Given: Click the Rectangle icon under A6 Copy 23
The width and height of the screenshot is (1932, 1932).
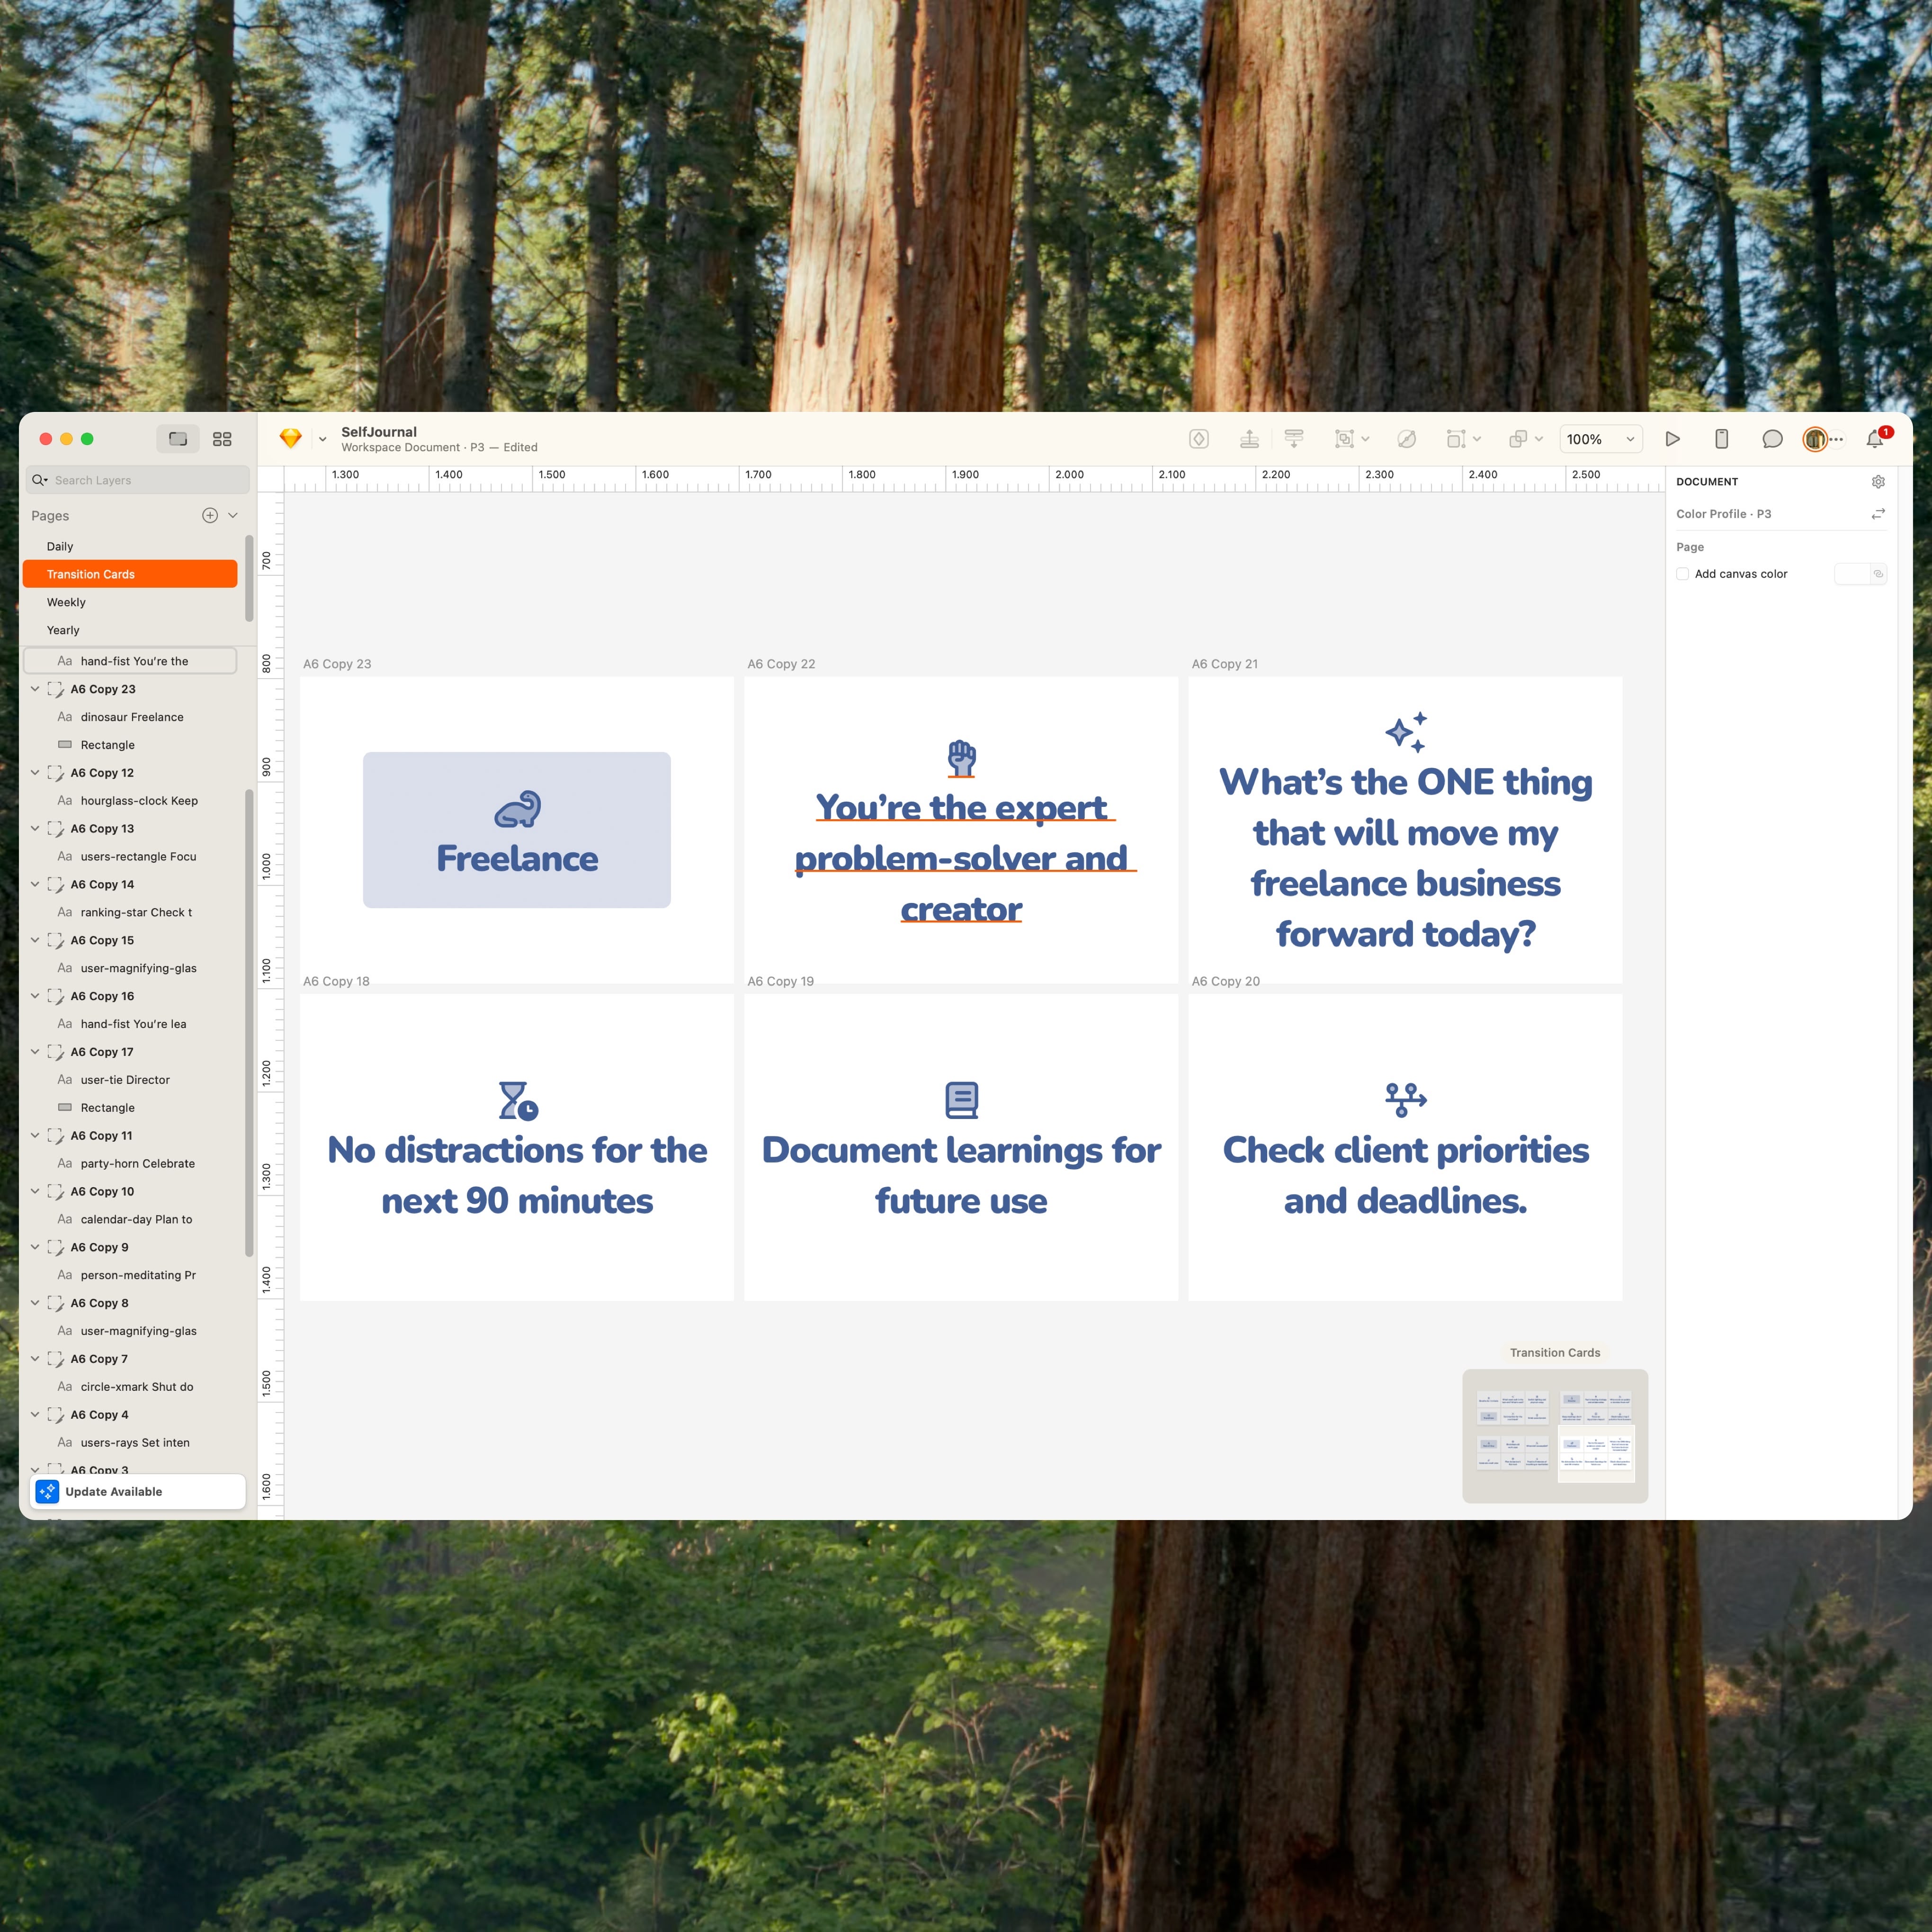Looking at the screenshot, I should click(x=65, y=745).
